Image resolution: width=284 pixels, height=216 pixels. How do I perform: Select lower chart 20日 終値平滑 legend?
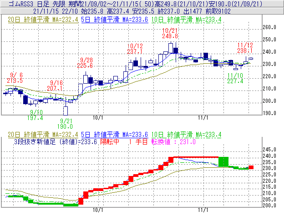coord(43,135)
